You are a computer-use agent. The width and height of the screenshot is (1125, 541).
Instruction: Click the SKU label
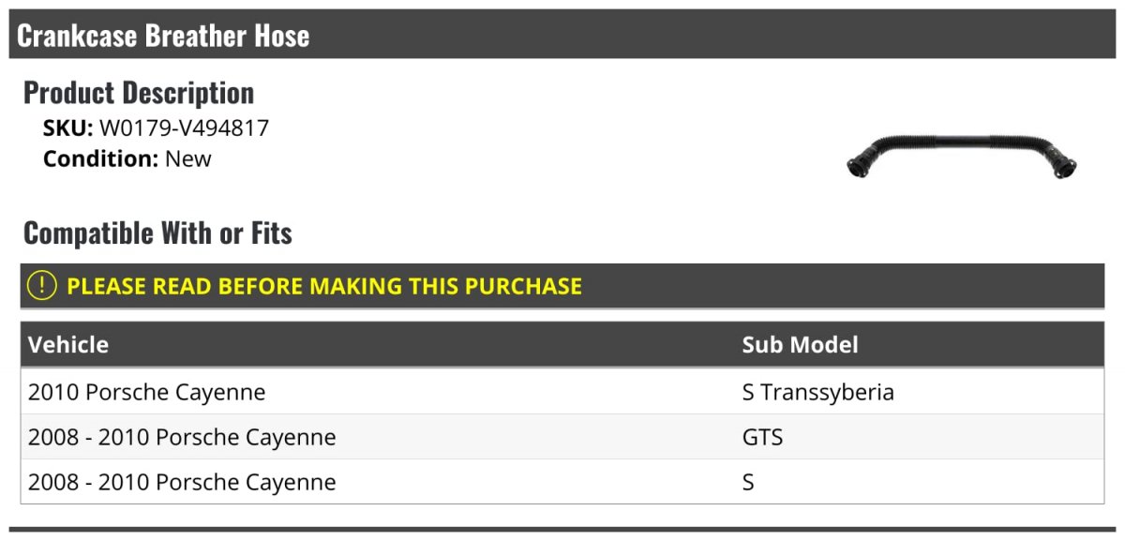tap(67, 128)
